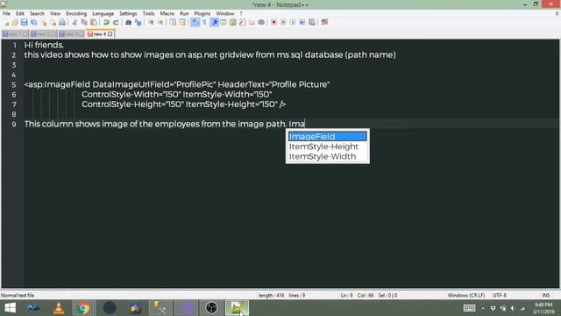Viewport: 561px width, 316px height.
Task: Toggle show all characters
Action: [204, 23]
